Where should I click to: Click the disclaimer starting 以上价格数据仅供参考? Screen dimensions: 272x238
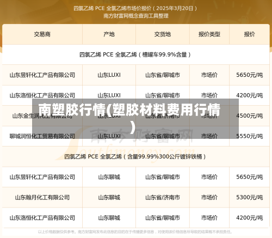point(135,232)
